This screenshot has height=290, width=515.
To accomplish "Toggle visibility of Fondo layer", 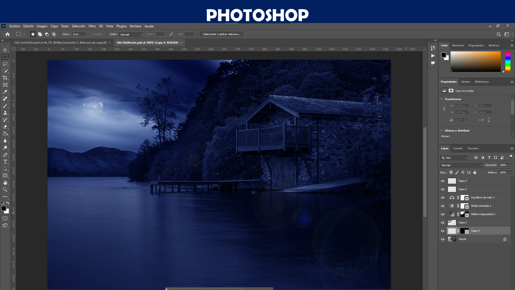I will [443, 239].
